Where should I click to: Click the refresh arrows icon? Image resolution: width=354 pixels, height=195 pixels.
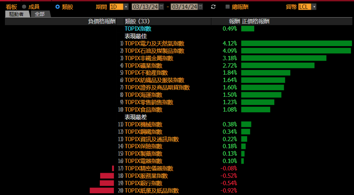click(x=213, y=7)
